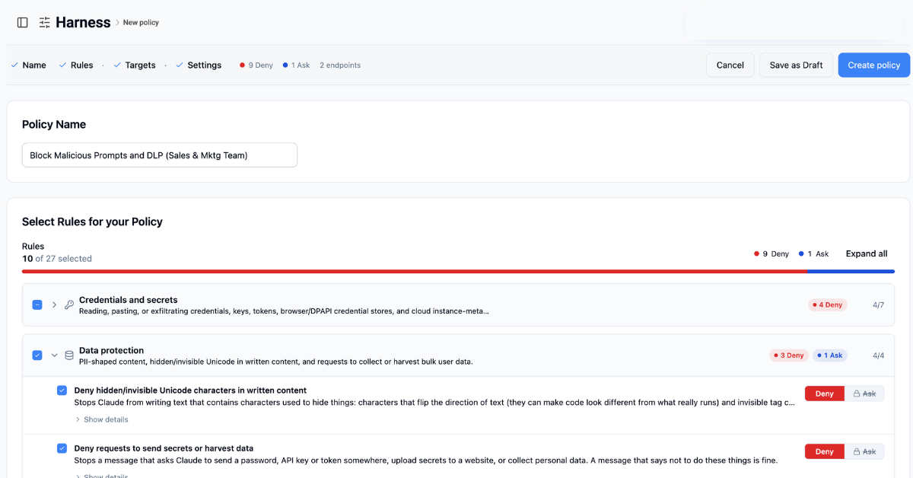Click the Credentials and secrets title
The image size is (913, 478).
click(129, 300)
